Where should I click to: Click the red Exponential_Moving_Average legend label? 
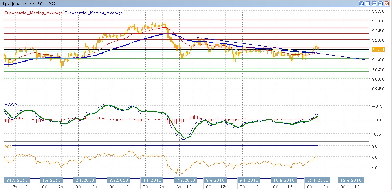click(x=33, y=13)
